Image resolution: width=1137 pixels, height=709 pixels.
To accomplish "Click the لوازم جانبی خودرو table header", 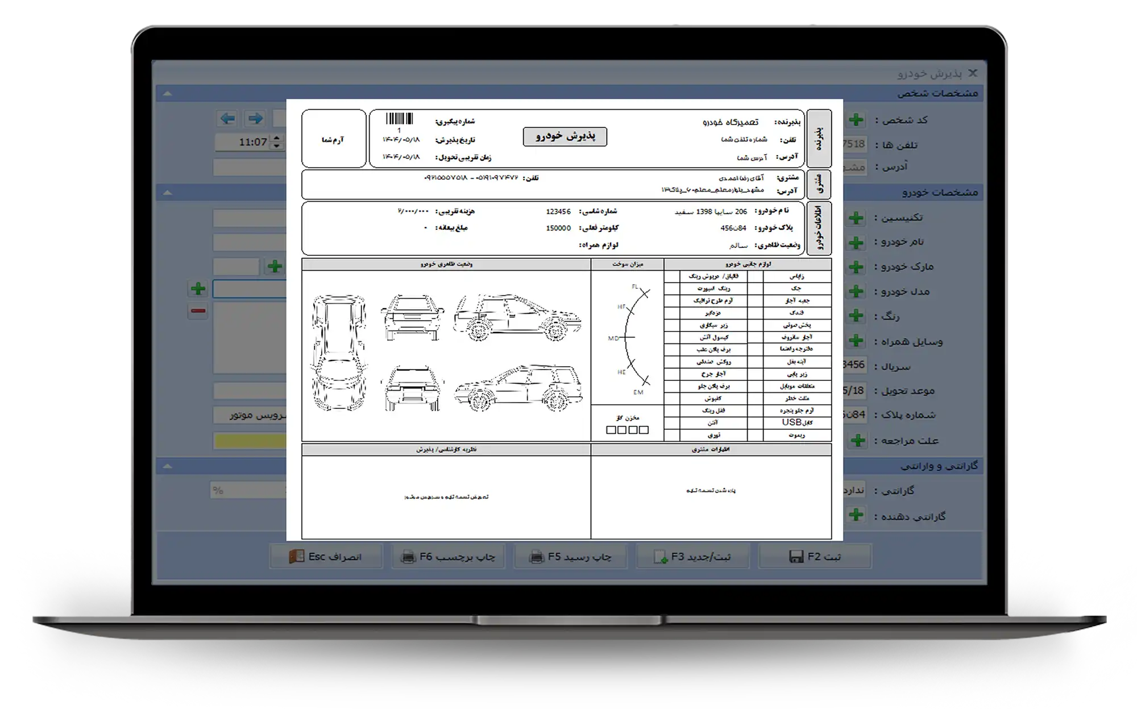I will pos(748,264).
